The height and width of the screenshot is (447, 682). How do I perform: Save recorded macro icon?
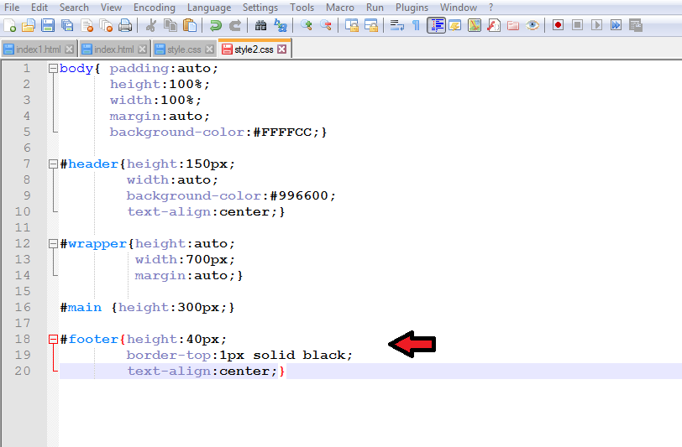point(636,26)
